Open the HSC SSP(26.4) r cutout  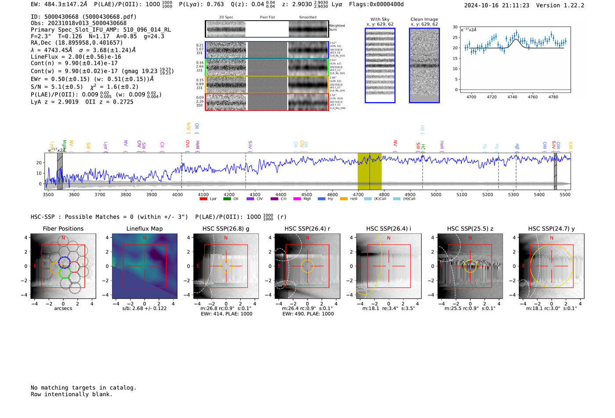click(x=307, y=266)
